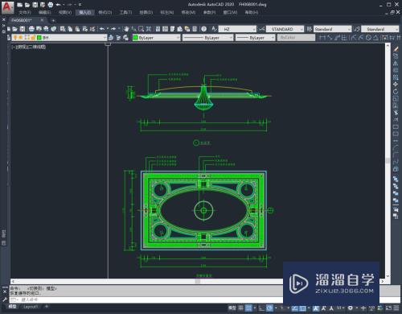Switch to the Layout1 tab
Screen dimensions: 402x314
click(31, 307)
